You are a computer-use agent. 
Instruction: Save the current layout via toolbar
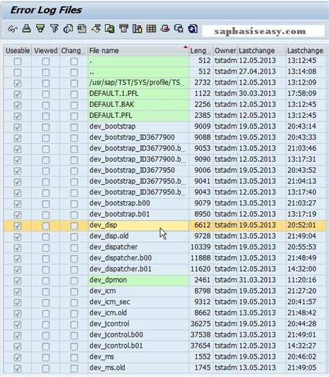point(178,29)
